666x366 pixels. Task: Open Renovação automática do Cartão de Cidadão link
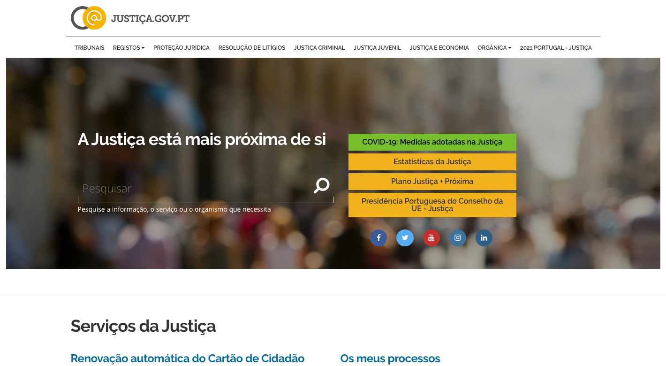(187, 358)
